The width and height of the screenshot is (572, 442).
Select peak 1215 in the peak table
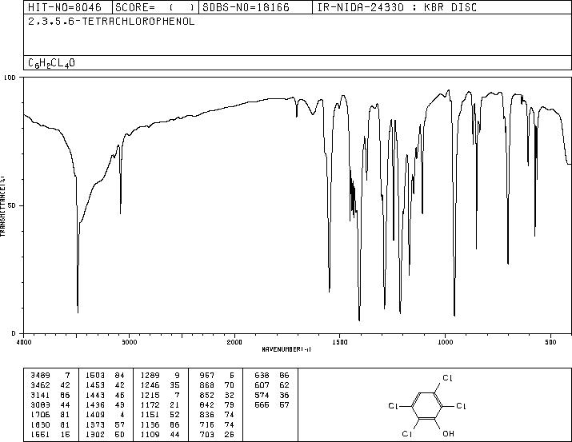point(150,395)
